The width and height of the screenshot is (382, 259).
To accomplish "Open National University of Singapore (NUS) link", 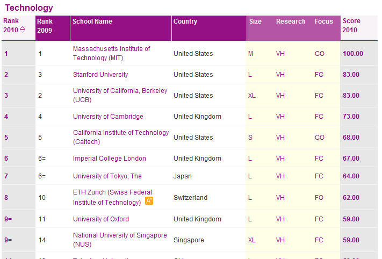I will click(x=120, y=240).
